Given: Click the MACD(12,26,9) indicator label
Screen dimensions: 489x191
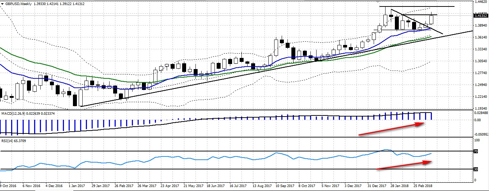Looking at the screenshot, I should 15,114.
